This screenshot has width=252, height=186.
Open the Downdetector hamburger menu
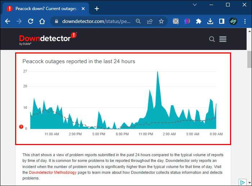click(223, 39)
